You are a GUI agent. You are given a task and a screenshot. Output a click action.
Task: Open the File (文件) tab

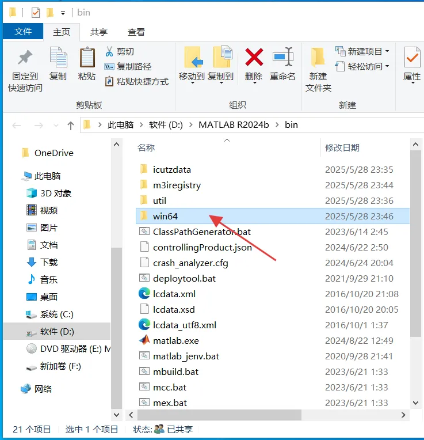(x=23, y=32)
